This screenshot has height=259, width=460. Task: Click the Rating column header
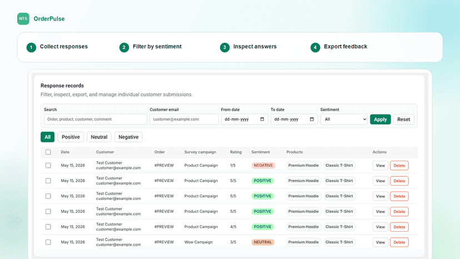pos(236,152)
